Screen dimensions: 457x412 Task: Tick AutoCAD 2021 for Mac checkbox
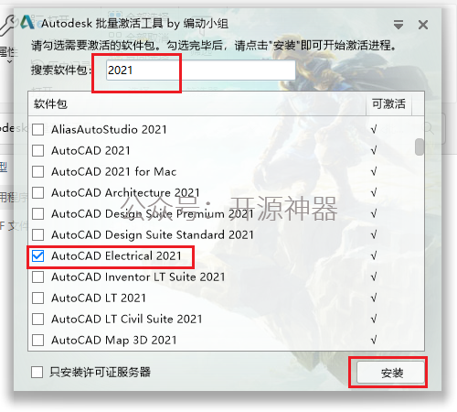click(x=37, y=171)
